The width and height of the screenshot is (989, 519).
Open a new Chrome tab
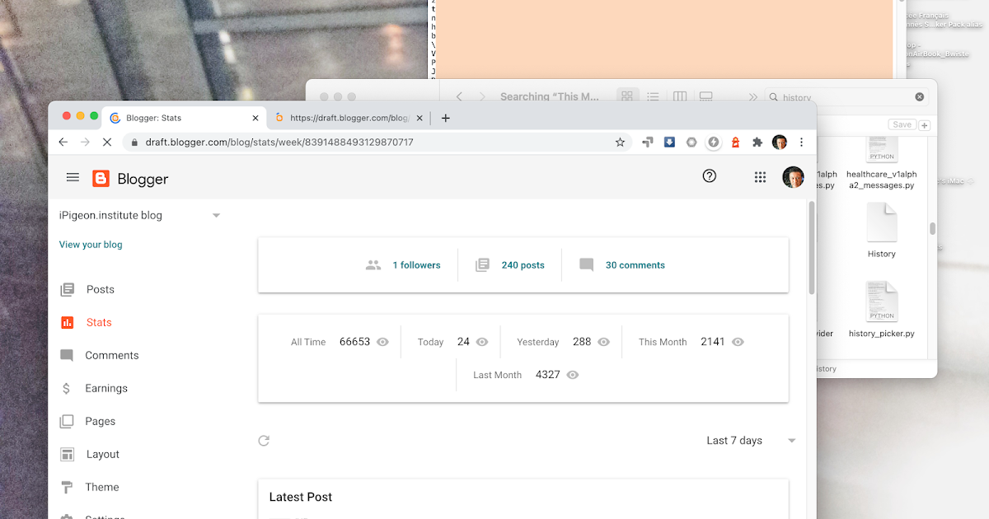(446, 118)
